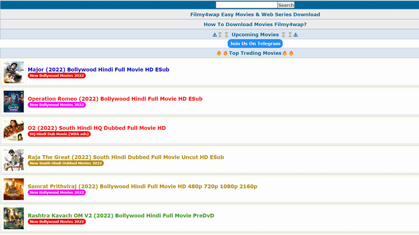Click Raja The Great poster thumbnail
Image resolution: width=419 pixels, height=235 pixels.
(14, 160)
